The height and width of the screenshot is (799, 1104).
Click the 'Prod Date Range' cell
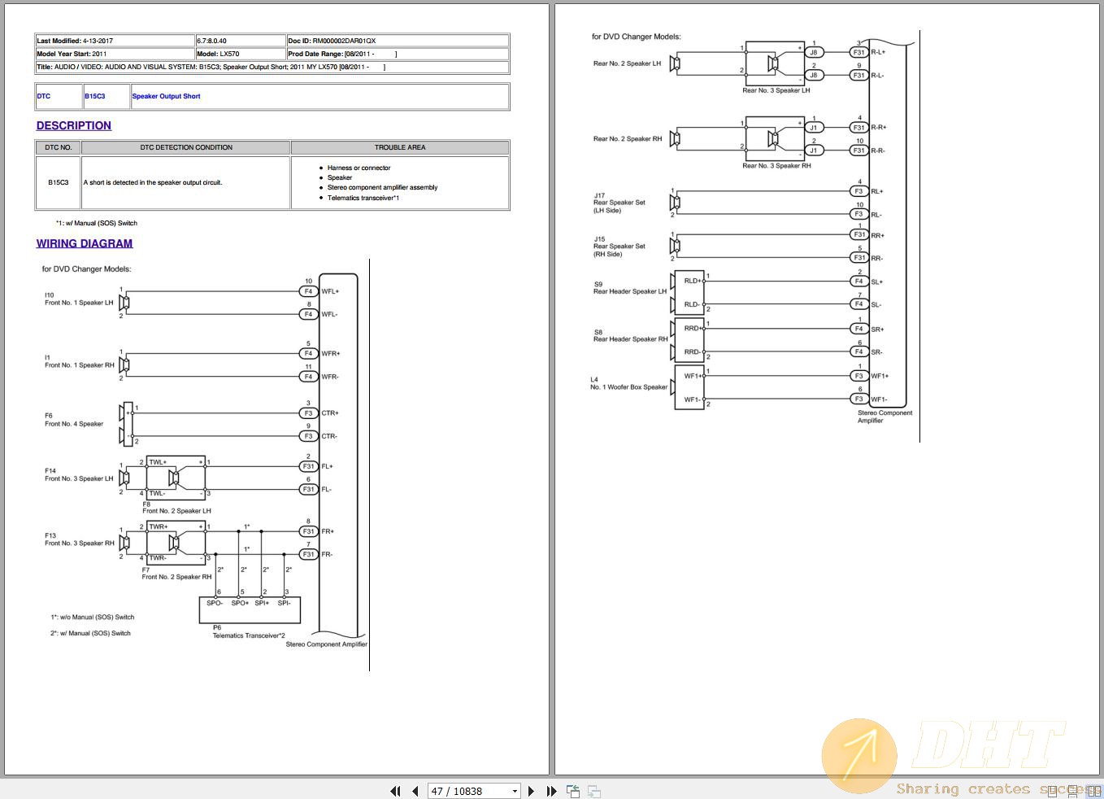tap(398, 54)
